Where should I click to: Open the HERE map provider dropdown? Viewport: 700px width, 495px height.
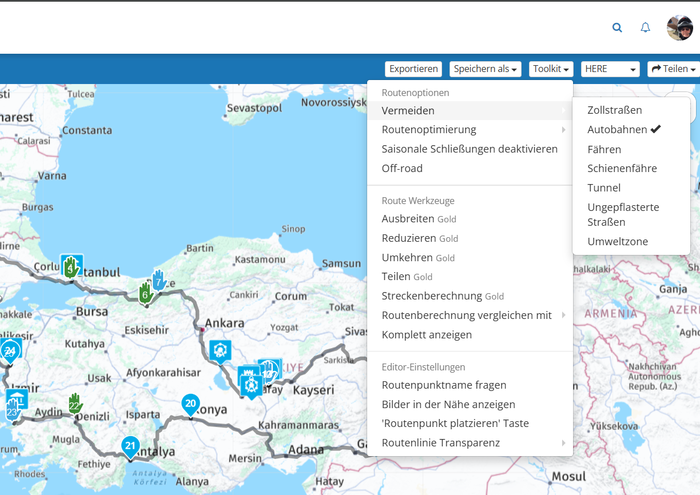610,69
